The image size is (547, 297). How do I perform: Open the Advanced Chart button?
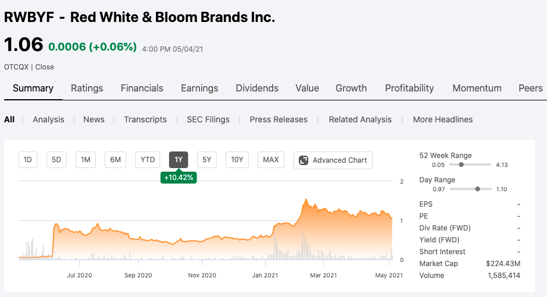pos(333,160)
